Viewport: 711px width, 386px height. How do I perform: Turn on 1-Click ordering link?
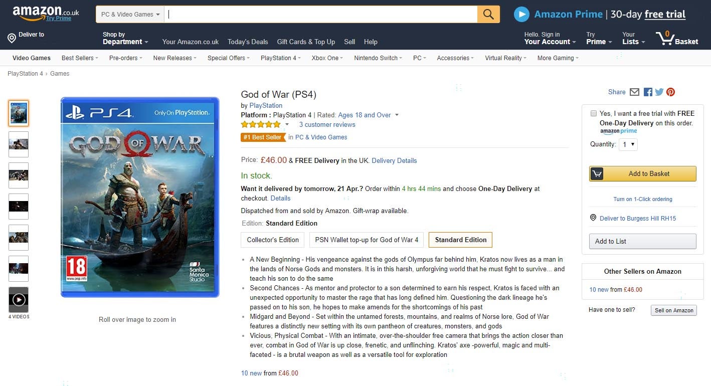(643, 199)
